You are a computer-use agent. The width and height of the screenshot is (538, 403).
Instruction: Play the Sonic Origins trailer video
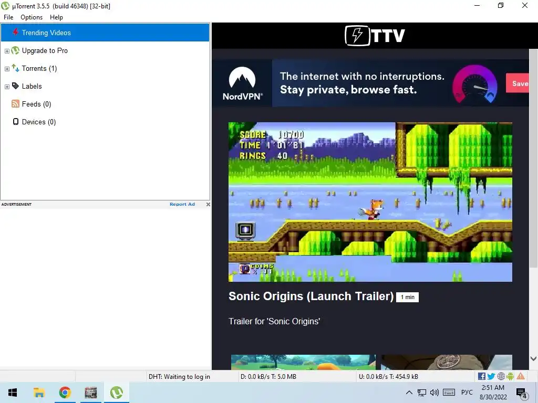(x=370, y=202)
